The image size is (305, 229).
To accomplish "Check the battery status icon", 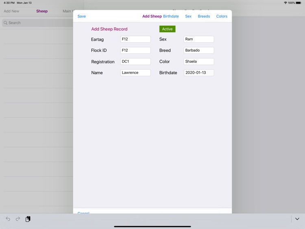I will (x=298, y=3).
